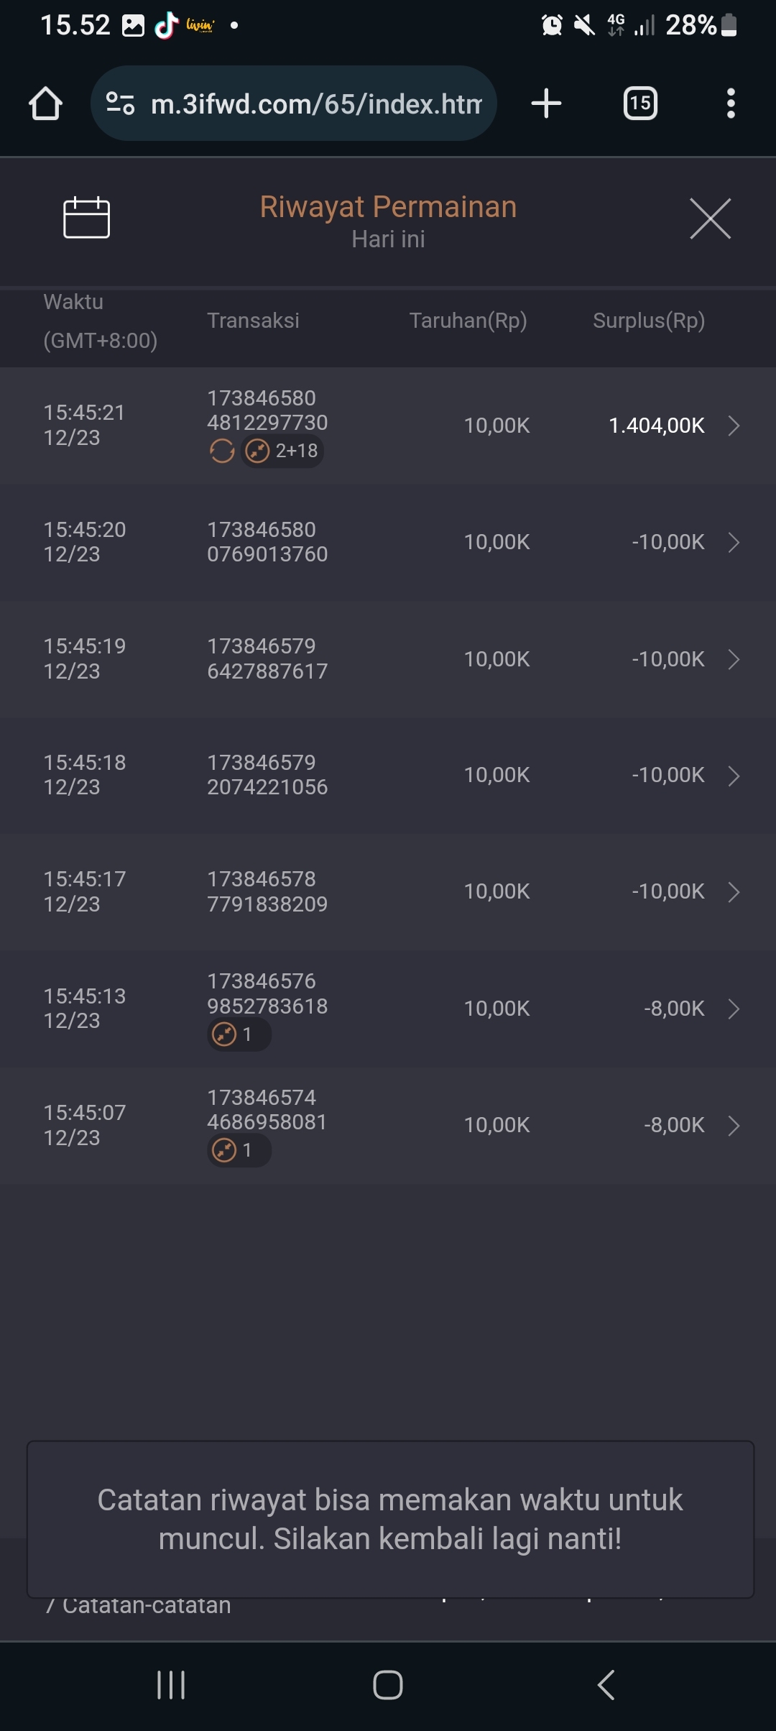Image resolution: width=776 pixels, height=1731 pixels.
Task: Tap the site settings icon in address bar
Action: pyautogui.click(x=120, y=104)
